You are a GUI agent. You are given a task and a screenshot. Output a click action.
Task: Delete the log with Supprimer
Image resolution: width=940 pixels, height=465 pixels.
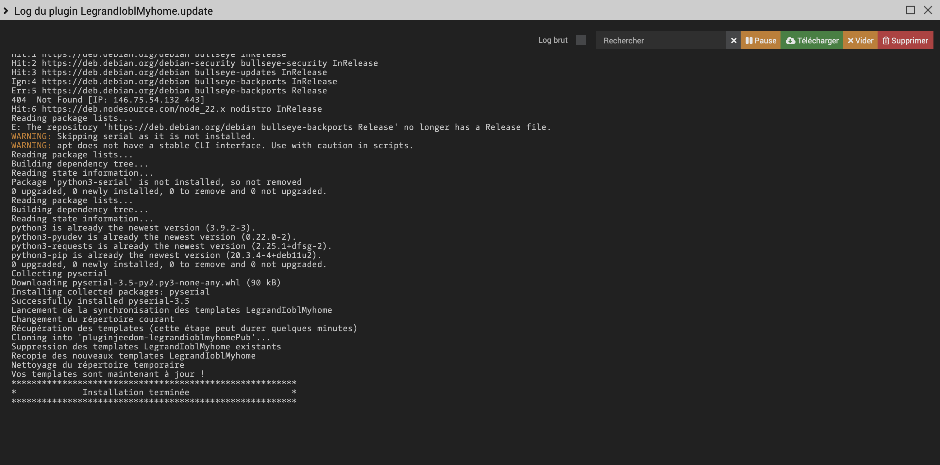[905, 40]
